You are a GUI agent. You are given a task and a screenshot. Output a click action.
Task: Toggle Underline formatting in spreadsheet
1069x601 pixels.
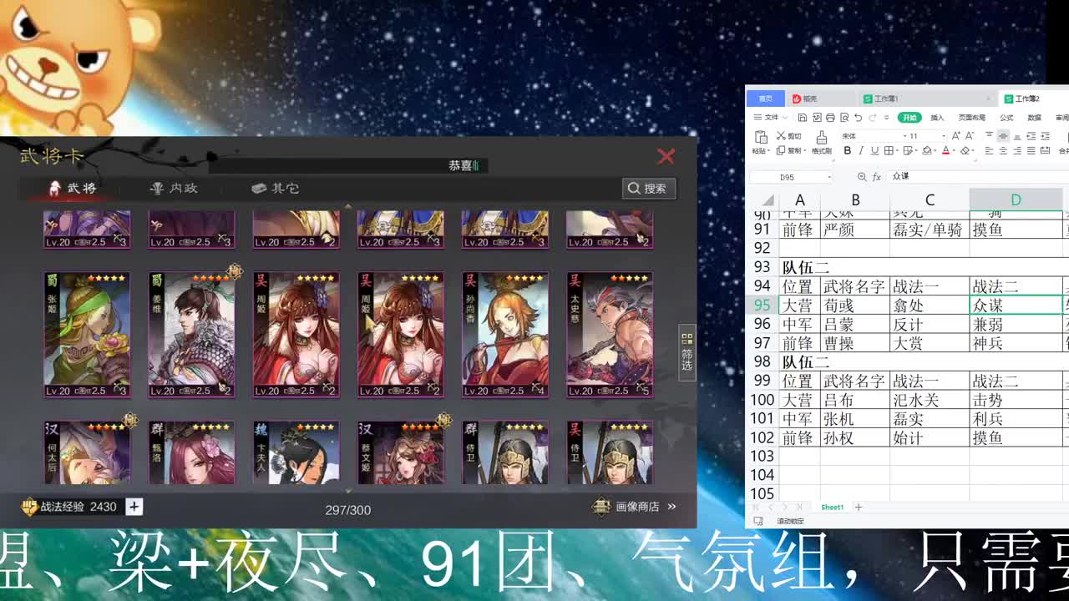(x=874, y=150)
